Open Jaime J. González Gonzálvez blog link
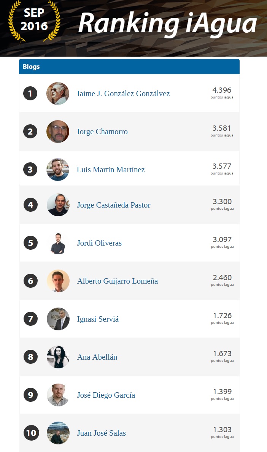The width and height of the screenshot is (267, 452). [x=123, y=94]
